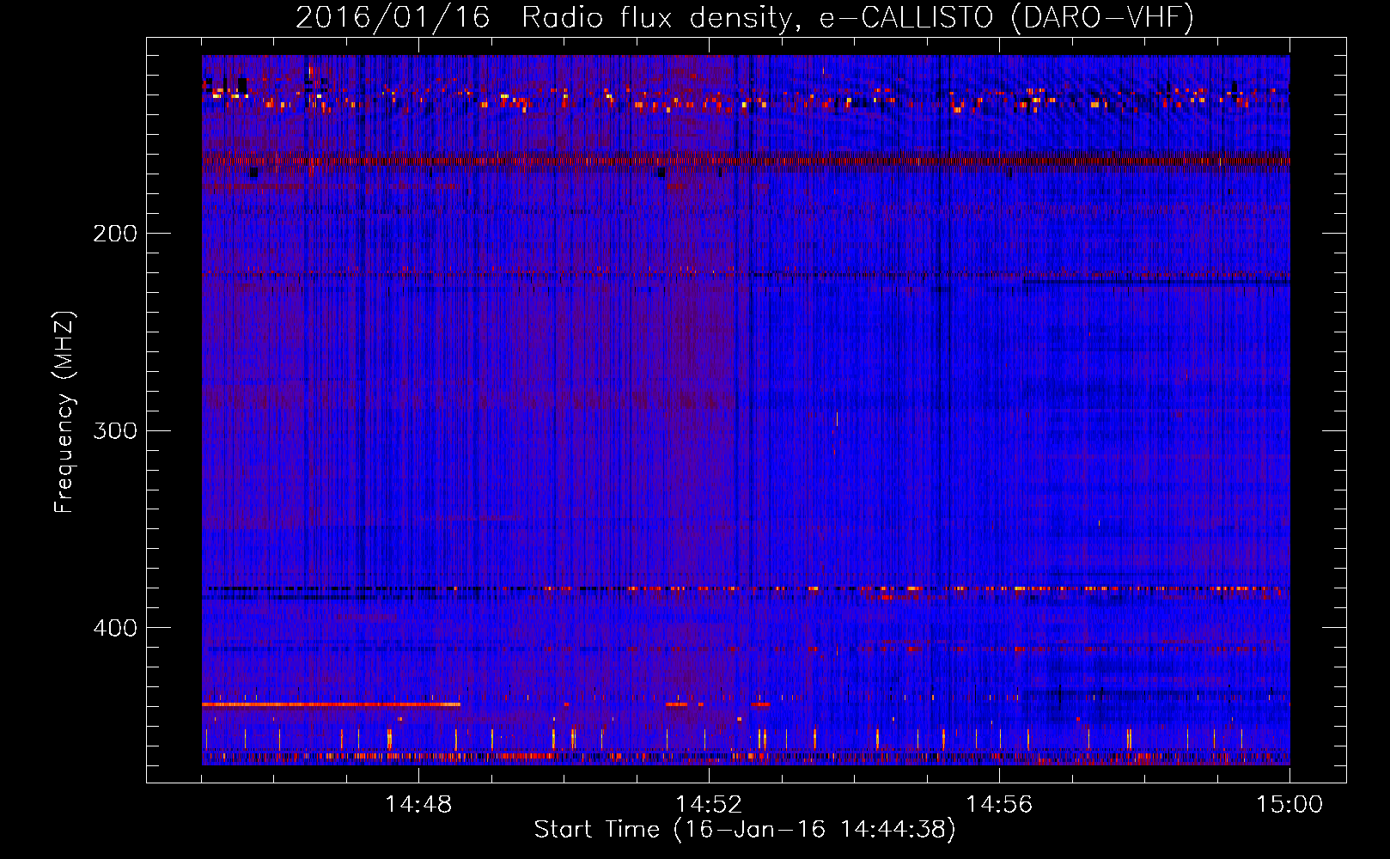Click the "14:52" time tick label
The height and width of the screenshot is (859, 1390).
709,805
